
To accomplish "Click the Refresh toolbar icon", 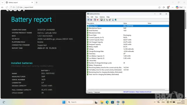I will point(104,20).
